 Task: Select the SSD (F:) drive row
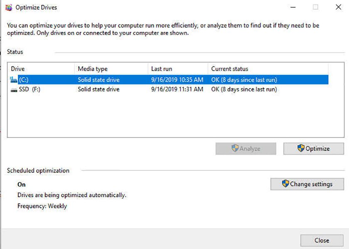(x=125, y=89)
